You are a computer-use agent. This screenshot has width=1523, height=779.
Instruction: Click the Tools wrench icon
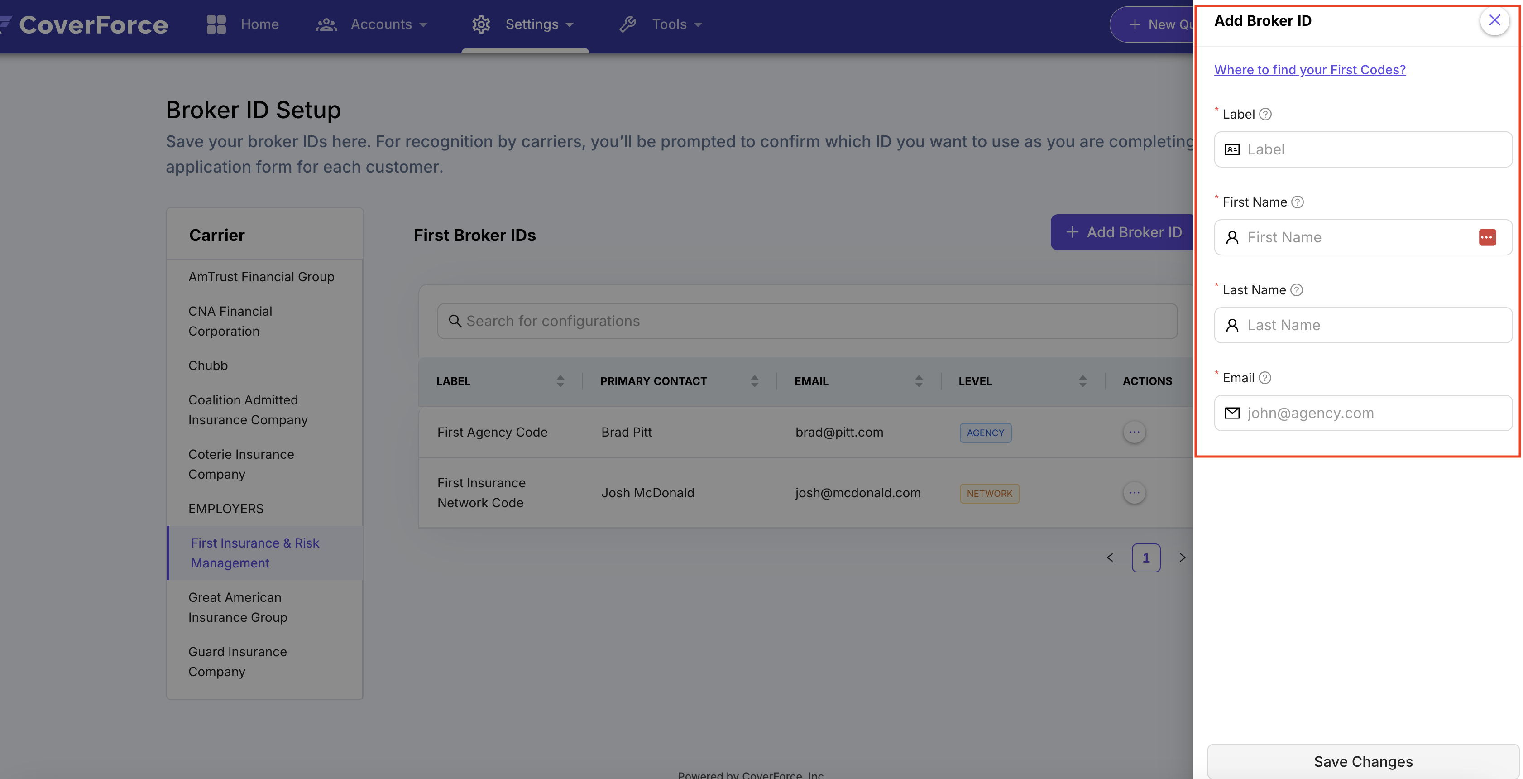627,24
